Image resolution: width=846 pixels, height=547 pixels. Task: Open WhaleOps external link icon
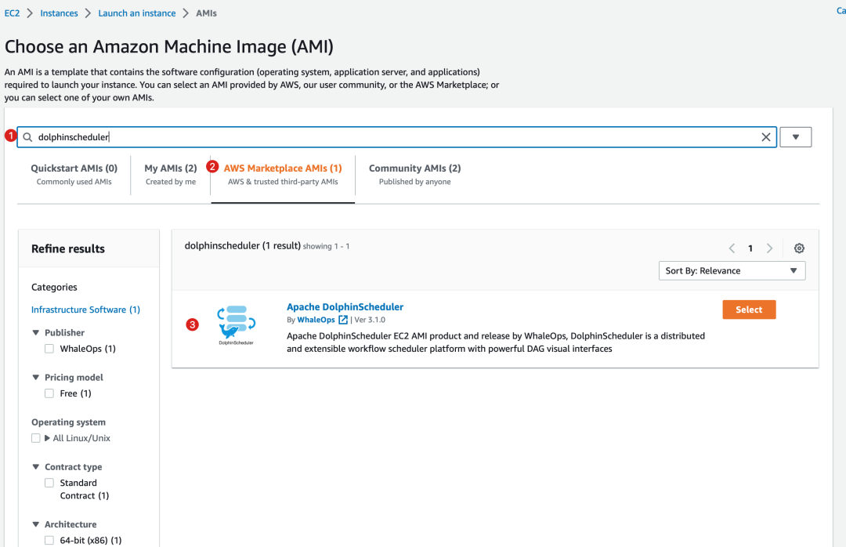343,320
